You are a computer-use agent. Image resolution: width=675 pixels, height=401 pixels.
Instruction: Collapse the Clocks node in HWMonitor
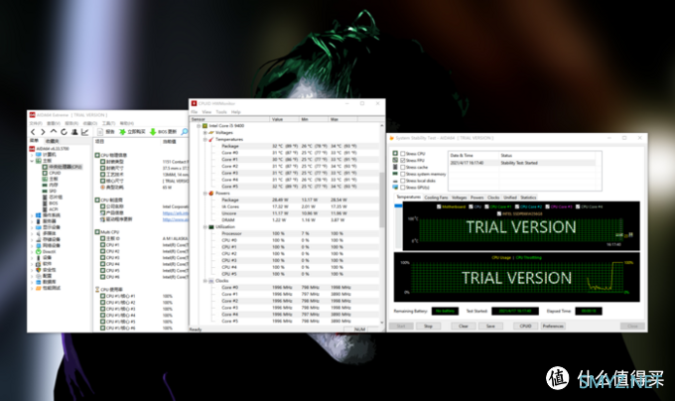tap(204, 281)
